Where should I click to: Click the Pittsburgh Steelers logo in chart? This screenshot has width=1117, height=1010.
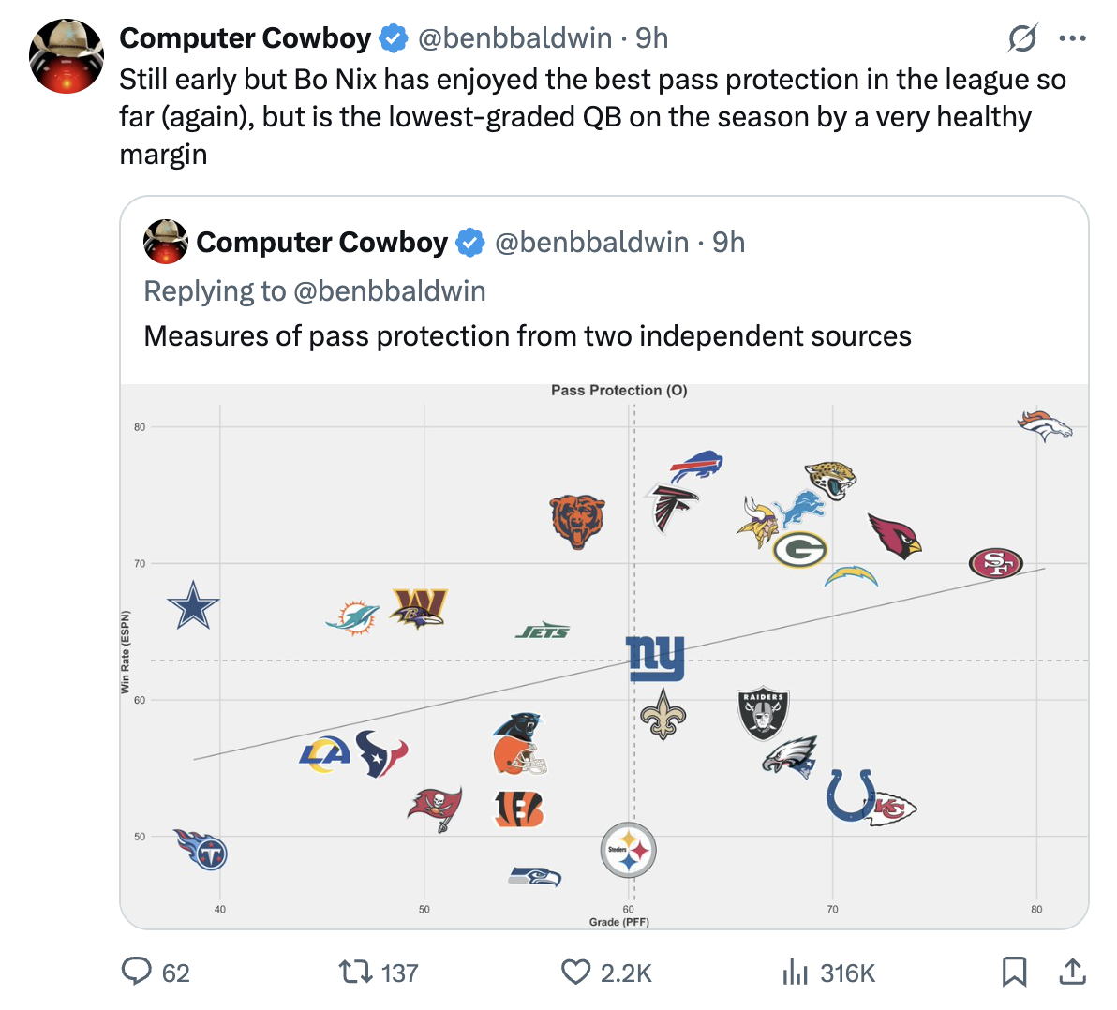pos(628,851)
